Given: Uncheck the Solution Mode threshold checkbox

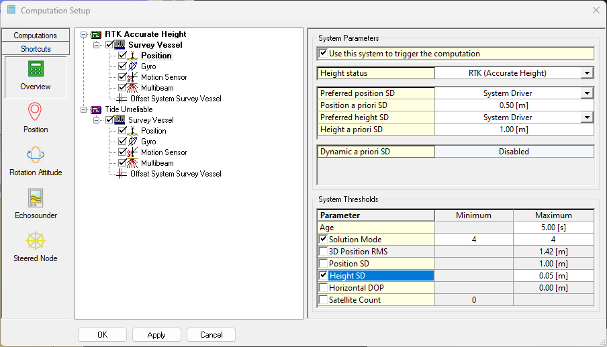Looking at the screenshot, I should pyautogui.click(x=324, y=240).
